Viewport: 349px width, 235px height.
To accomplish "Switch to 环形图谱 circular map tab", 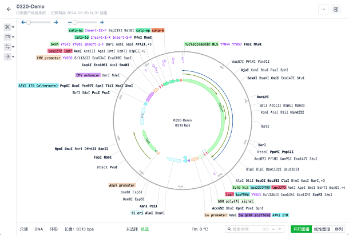I will (x=301, y=229).
